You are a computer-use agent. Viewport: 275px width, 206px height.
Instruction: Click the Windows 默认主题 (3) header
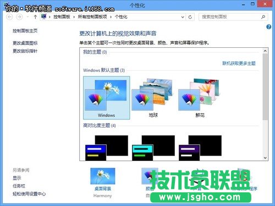point(104,70)
